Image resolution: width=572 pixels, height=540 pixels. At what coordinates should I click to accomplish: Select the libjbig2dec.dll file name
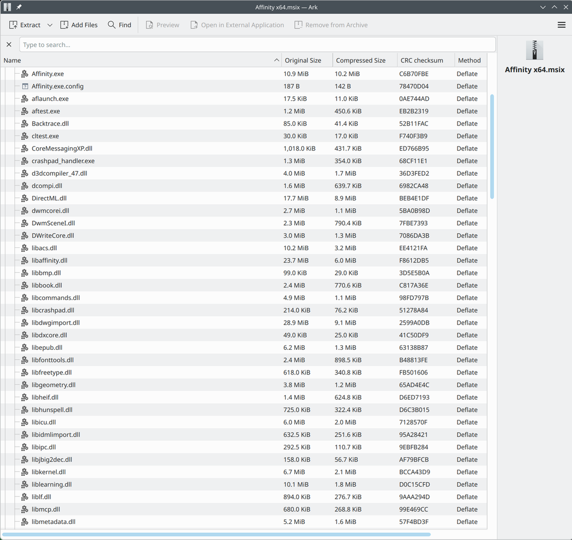coord(52,459)
